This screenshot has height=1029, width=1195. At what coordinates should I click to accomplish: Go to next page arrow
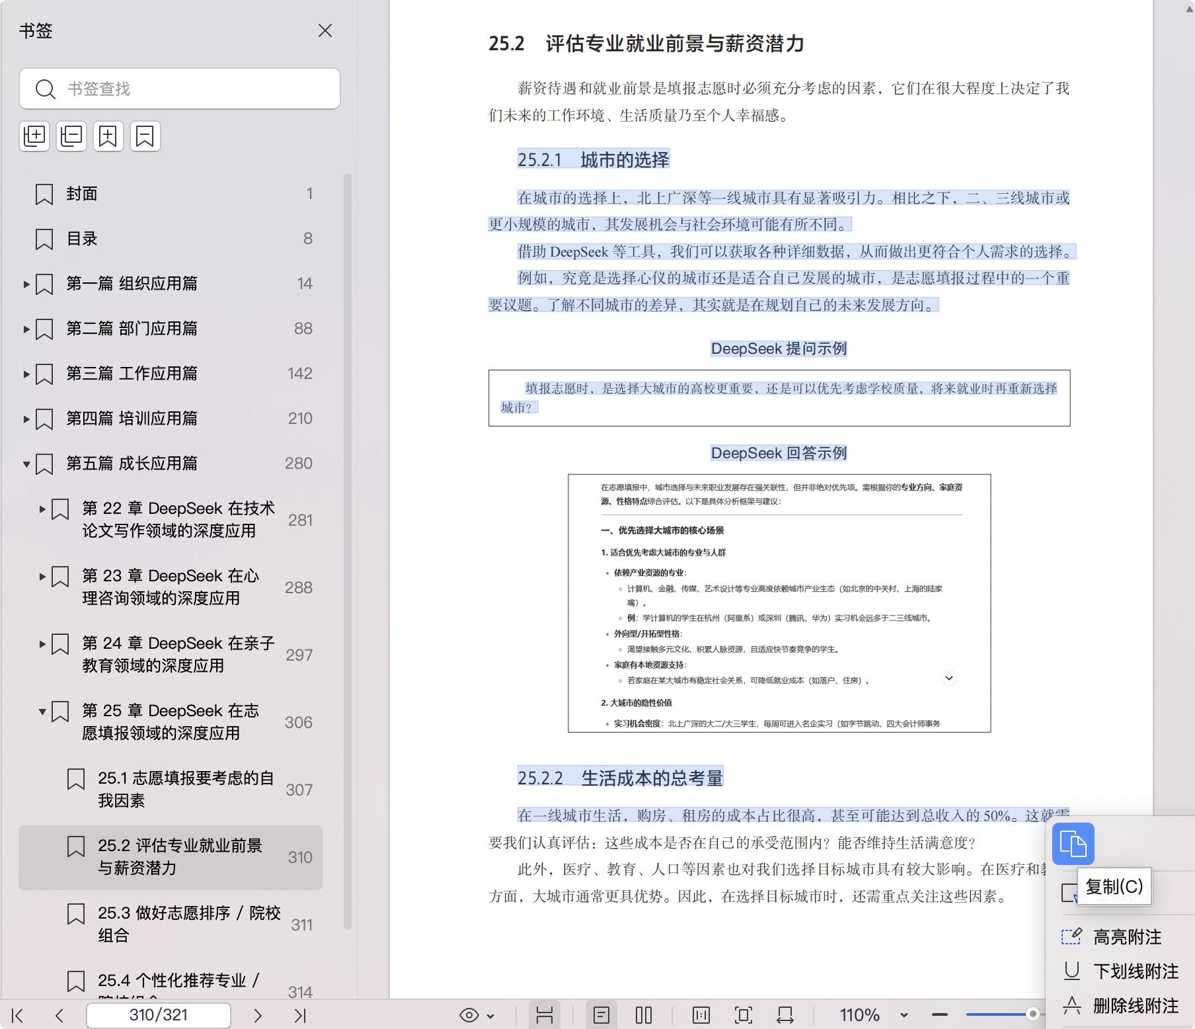(258, 1015)
